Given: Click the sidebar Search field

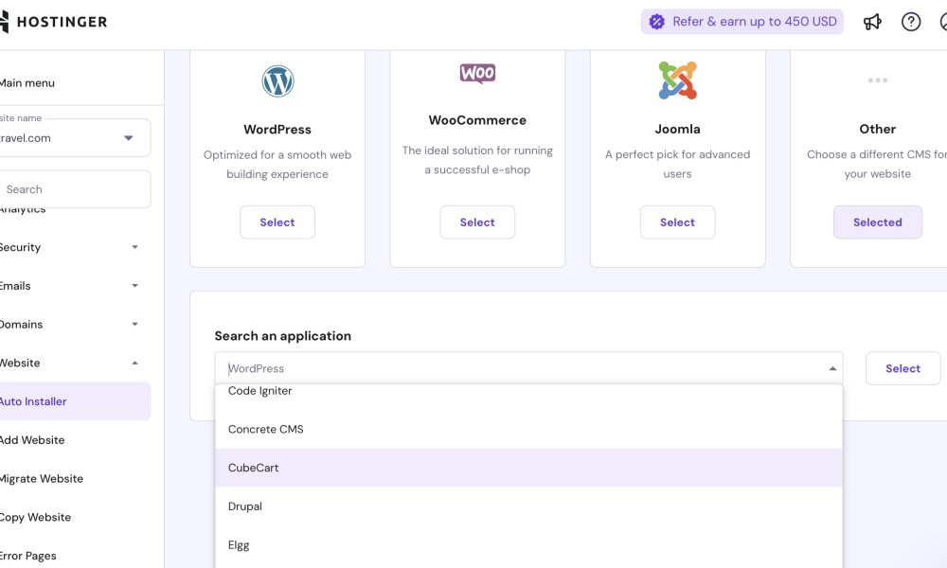Looking at the screenshot, I should [76, 189].
